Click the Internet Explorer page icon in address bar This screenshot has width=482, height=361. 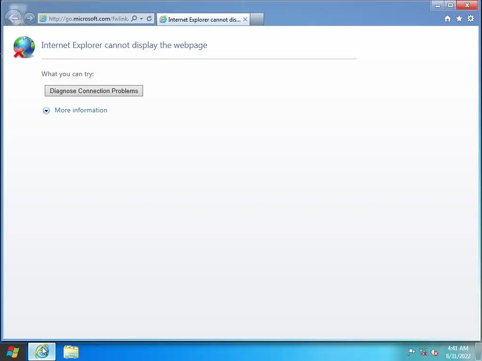click(43, 19)
